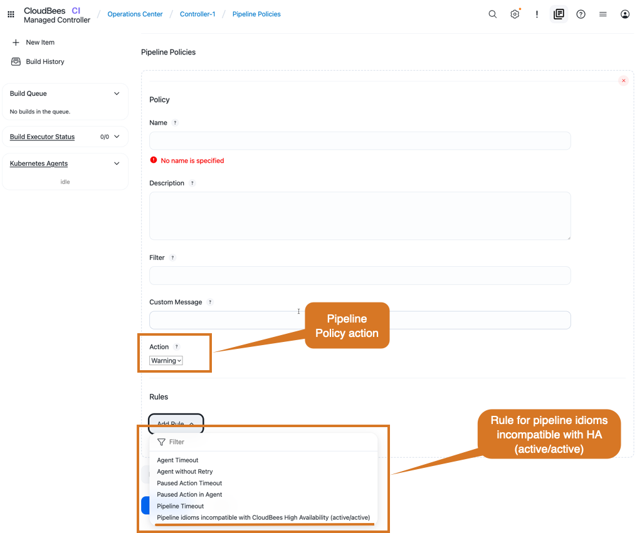Click the search magnifier icon
The height and width of the screenshot is (533, 642).
[x=493, y=14]
